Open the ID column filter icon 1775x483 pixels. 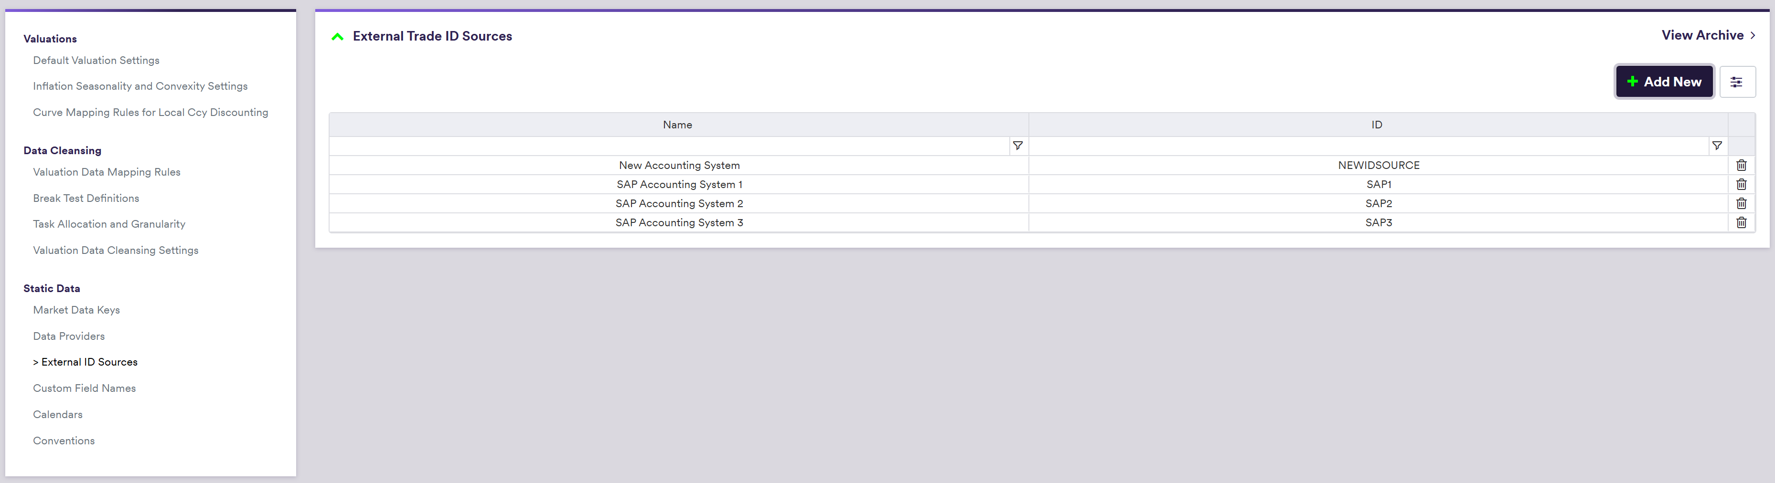coord(1716,146)
